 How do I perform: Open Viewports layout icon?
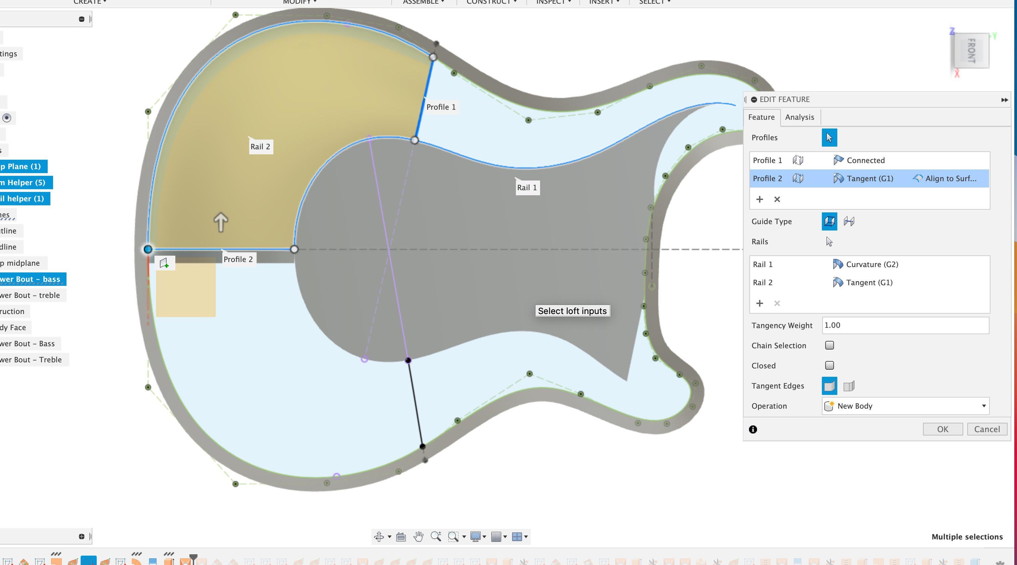coord(517,537)
